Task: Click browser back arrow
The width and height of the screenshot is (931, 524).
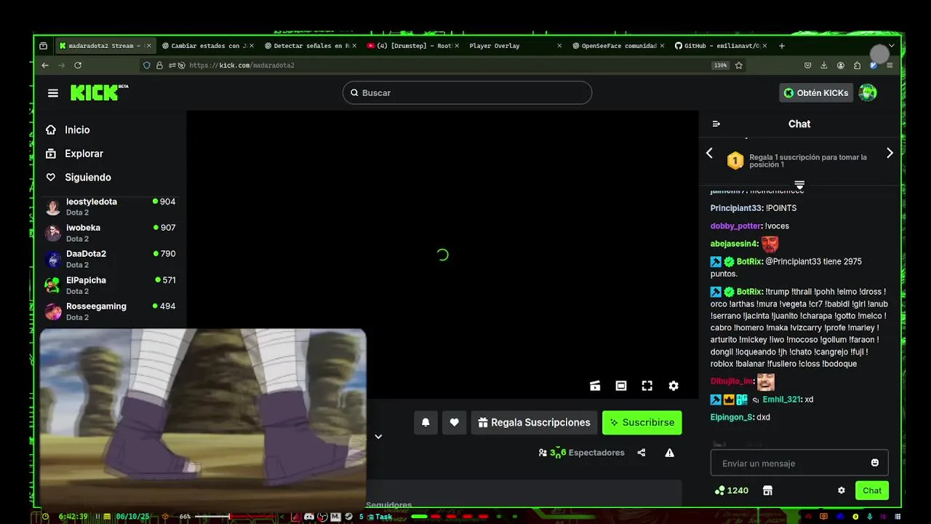Action: click(x=45, y=65)
